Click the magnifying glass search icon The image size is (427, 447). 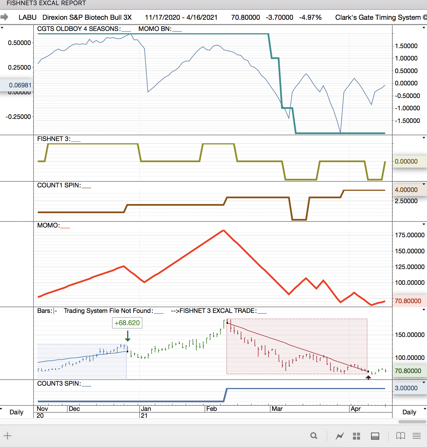[x=314, y=436]
